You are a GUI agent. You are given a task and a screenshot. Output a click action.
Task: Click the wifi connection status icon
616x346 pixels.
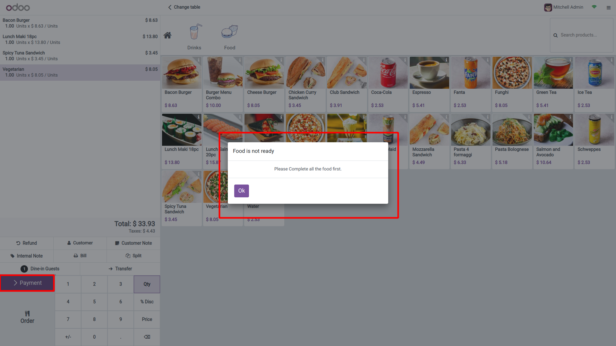tap(594, 7)
